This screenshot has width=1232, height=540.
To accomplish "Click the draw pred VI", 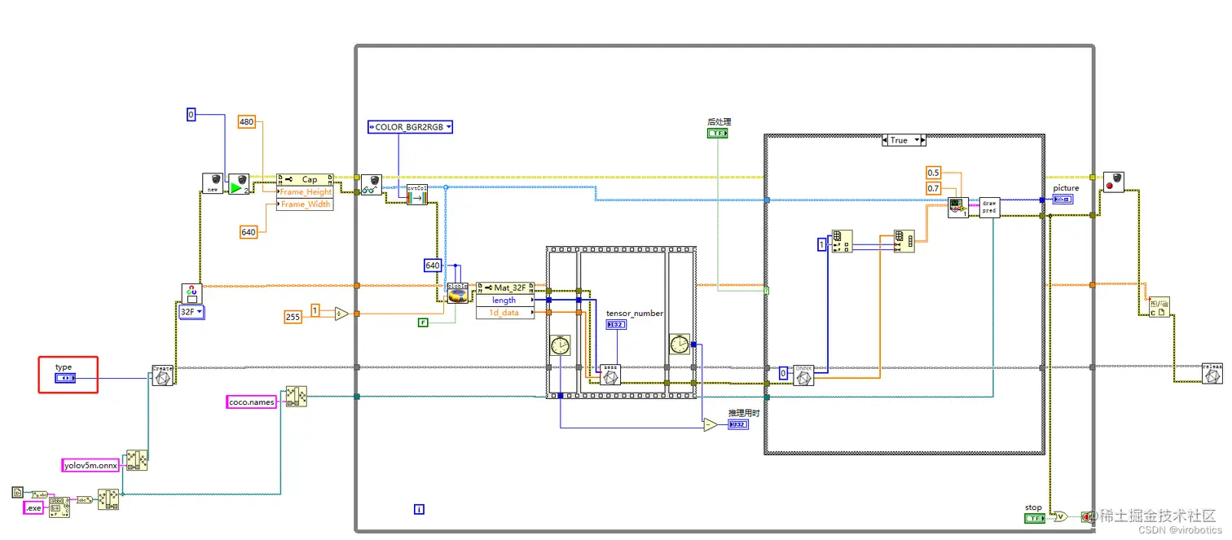I will pyautogui.click(x=989, y=207).
